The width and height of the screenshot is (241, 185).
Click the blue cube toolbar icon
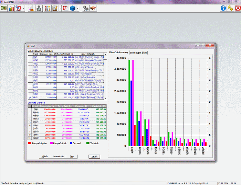(x=73, y=8)
